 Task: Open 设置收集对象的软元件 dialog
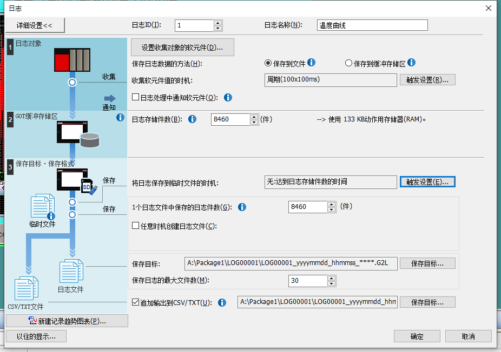click(182, 48)
